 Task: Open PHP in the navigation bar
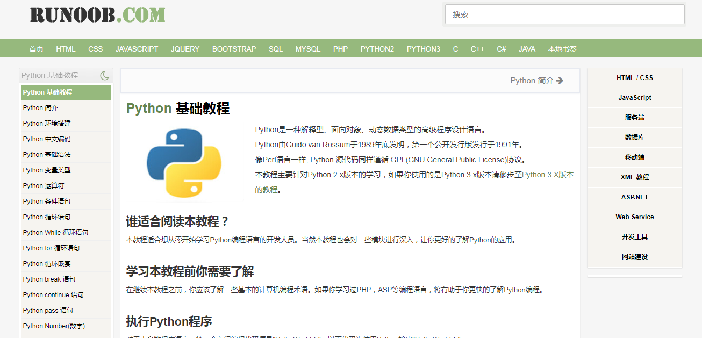click(340, 49)
